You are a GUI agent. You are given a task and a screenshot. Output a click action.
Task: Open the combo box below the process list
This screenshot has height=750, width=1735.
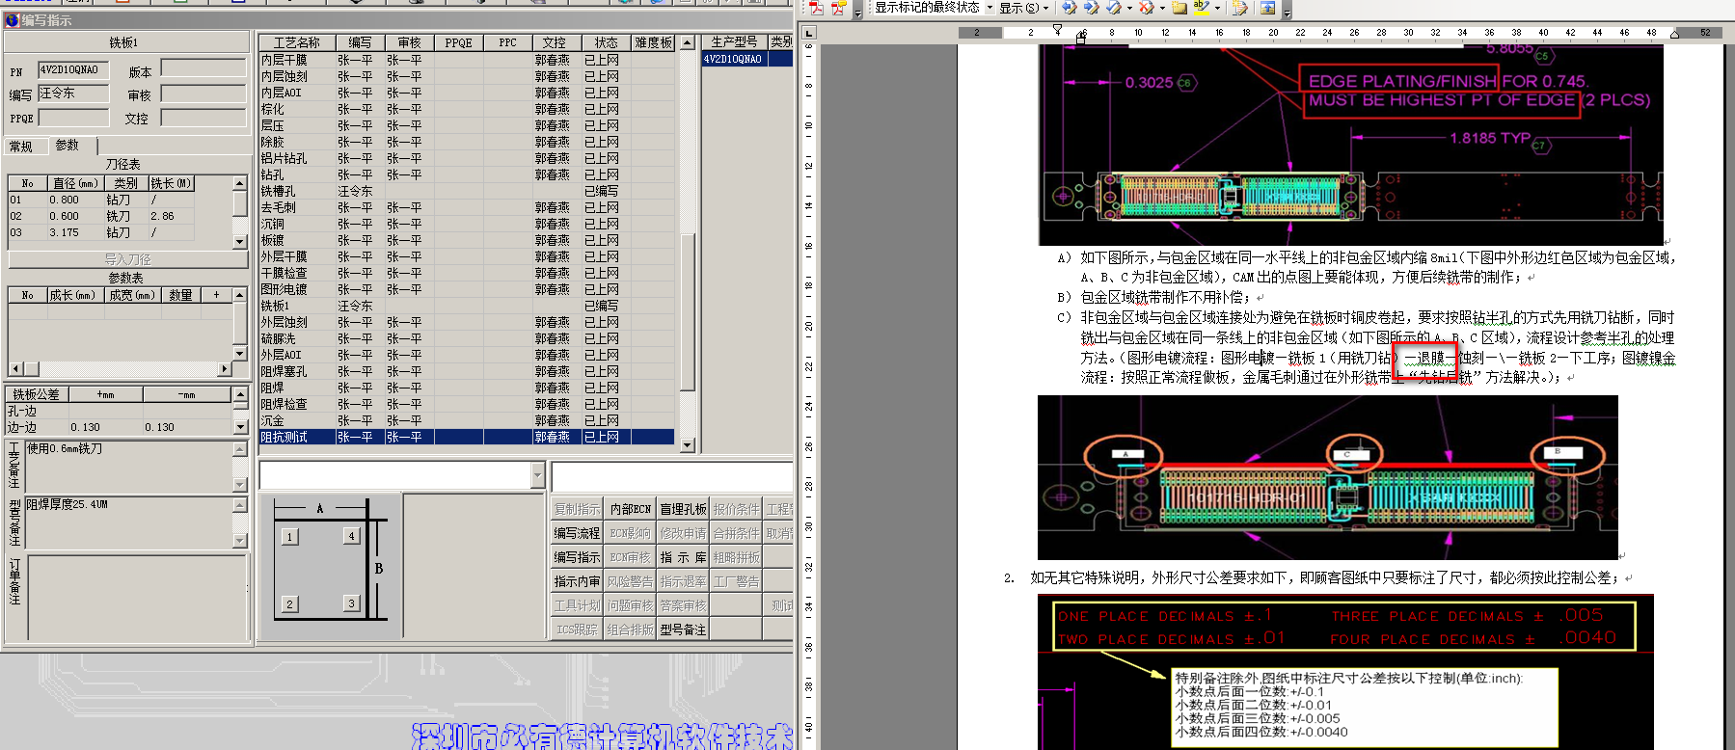[401, 475]
